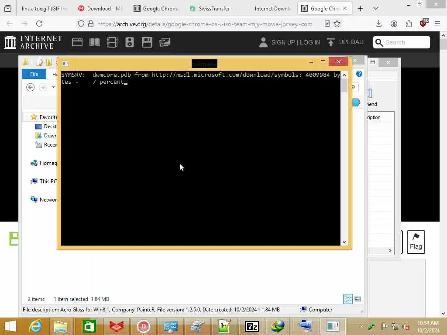This screenshot has width=447, height=335.
Task: Select Desktop under Favorites
Action: (x=45, y=126)
